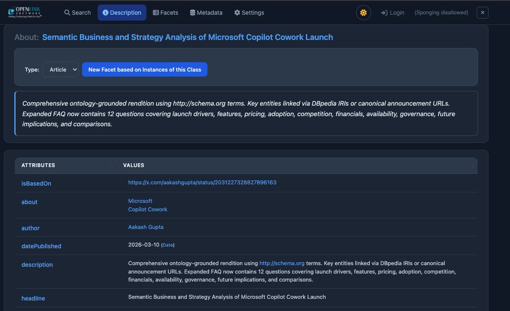Close the panel with the X button

[482, 13]
